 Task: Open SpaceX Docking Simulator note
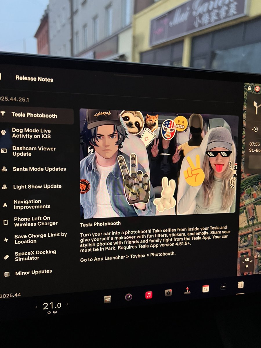coord(35,255)
